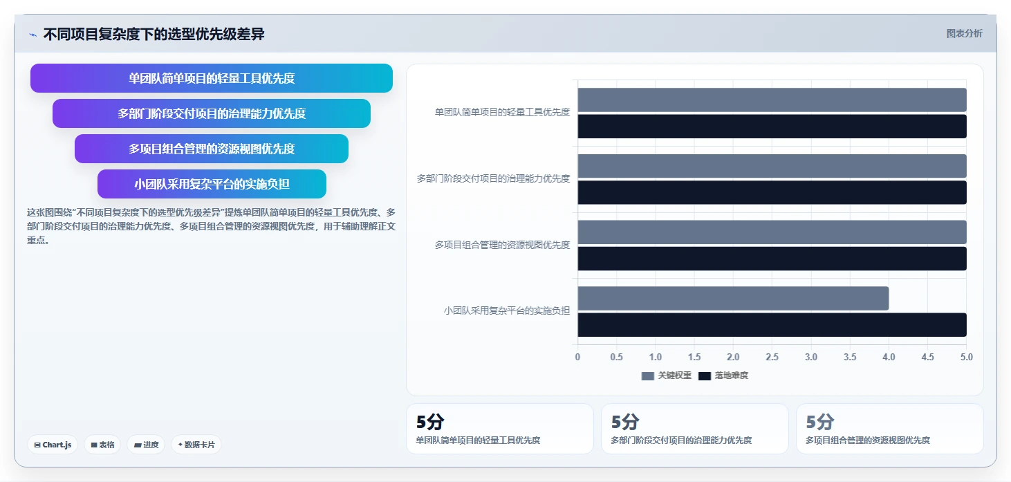
Task: Select funnel stage 小团队采用复杂平台的实施负担
Action: point(212,184)
